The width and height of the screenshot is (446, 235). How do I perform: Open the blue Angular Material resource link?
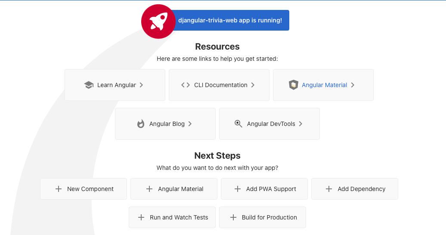pos(323,85)
